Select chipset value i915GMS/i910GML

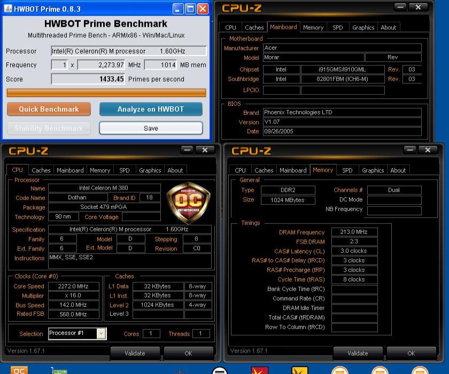pos(343,69)
